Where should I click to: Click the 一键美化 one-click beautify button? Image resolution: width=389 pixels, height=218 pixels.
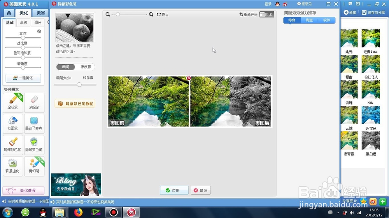(x=23, y=78)
